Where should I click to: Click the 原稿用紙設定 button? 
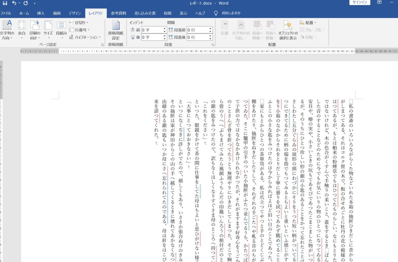click(116, 30)
